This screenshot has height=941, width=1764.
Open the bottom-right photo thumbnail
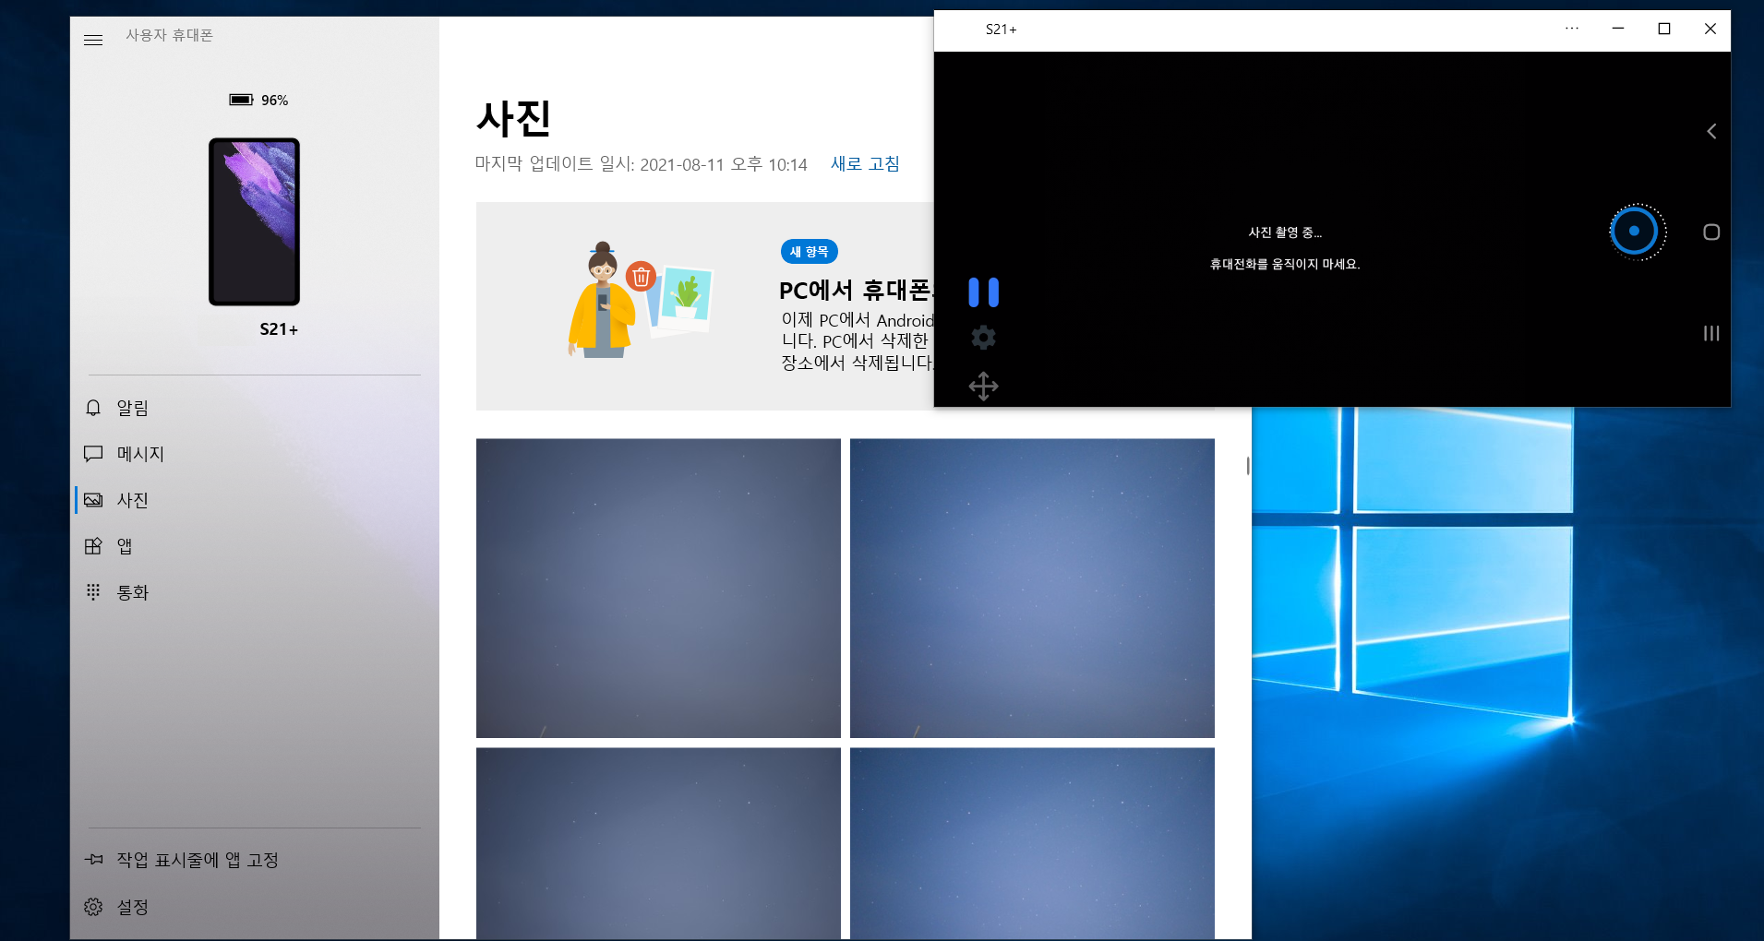pos(1032,843)
